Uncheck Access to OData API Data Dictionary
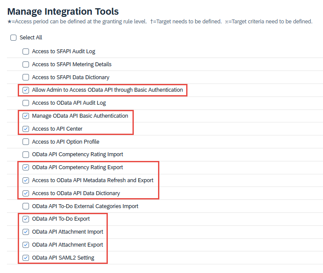 coord(26,193)
